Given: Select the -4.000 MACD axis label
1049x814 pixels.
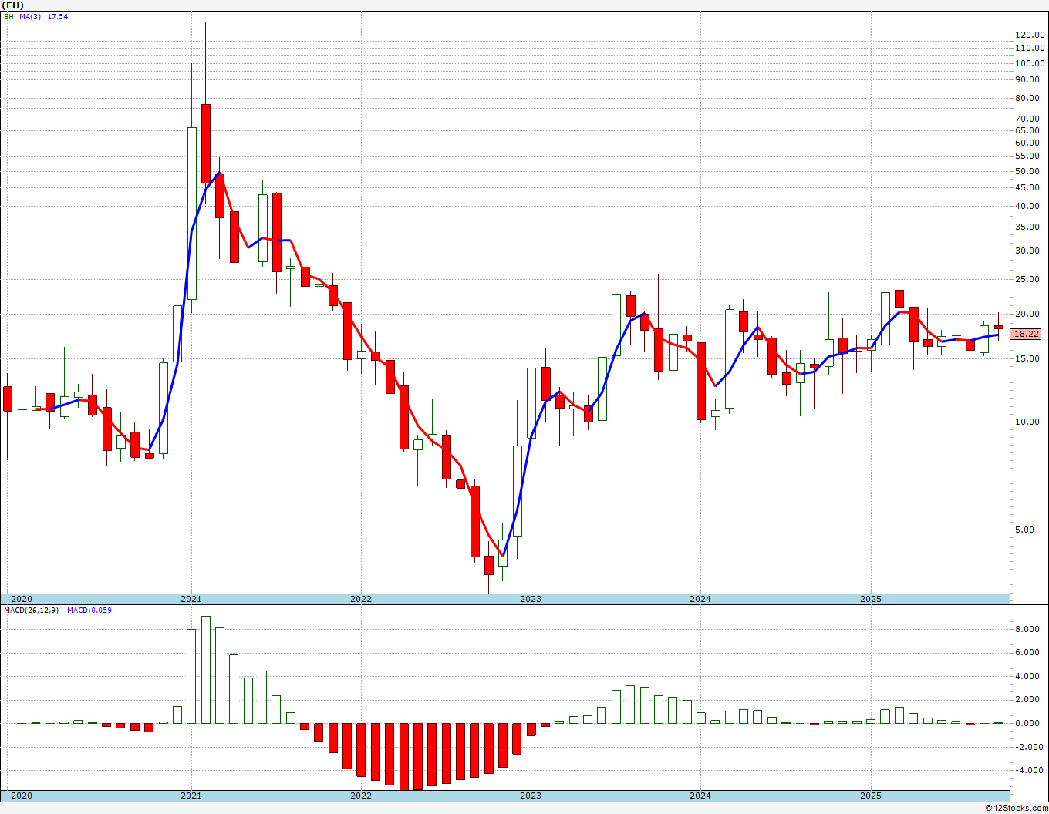Looking at the screenshot, I should (x=1030, y=770).
